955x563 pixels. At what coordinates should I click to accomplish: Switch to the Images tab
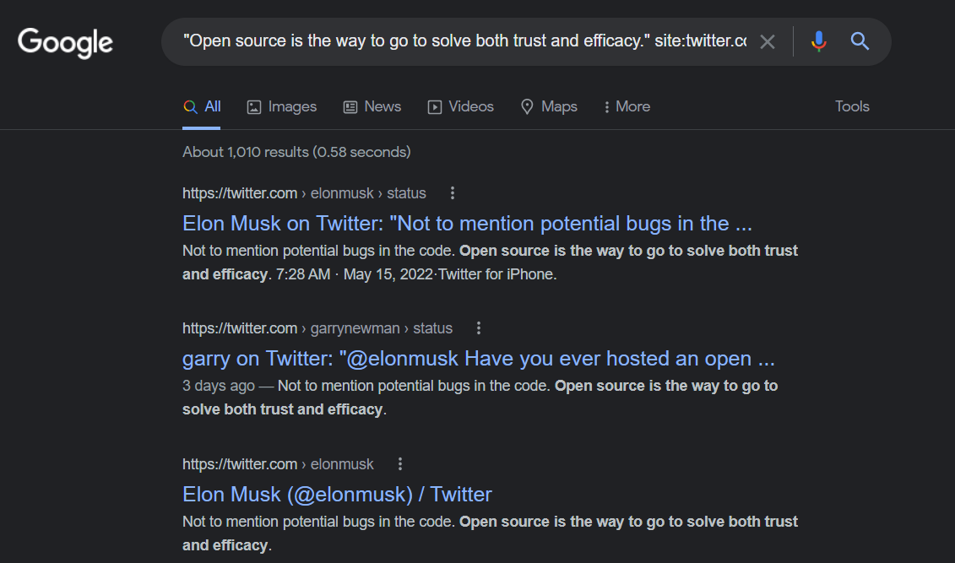[x=281, y=106]
